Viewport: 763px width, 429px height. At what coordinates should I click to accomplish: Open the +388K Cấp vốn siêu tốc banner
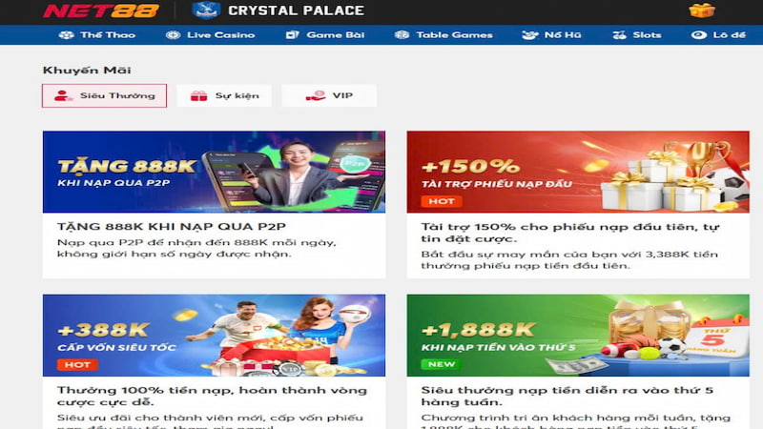[214, 336]
